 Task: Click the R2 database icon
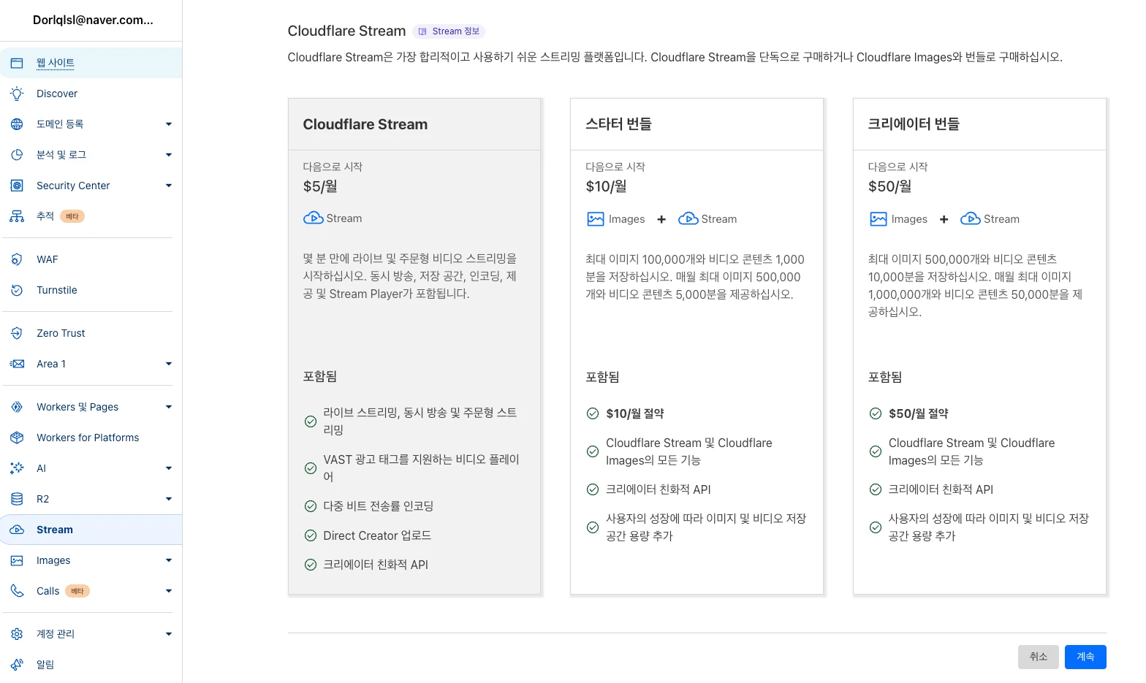17,499
